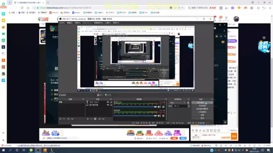Screen dimensions: 273x153
Task: Open the File menu in OBS
Action: click(62, 23)
